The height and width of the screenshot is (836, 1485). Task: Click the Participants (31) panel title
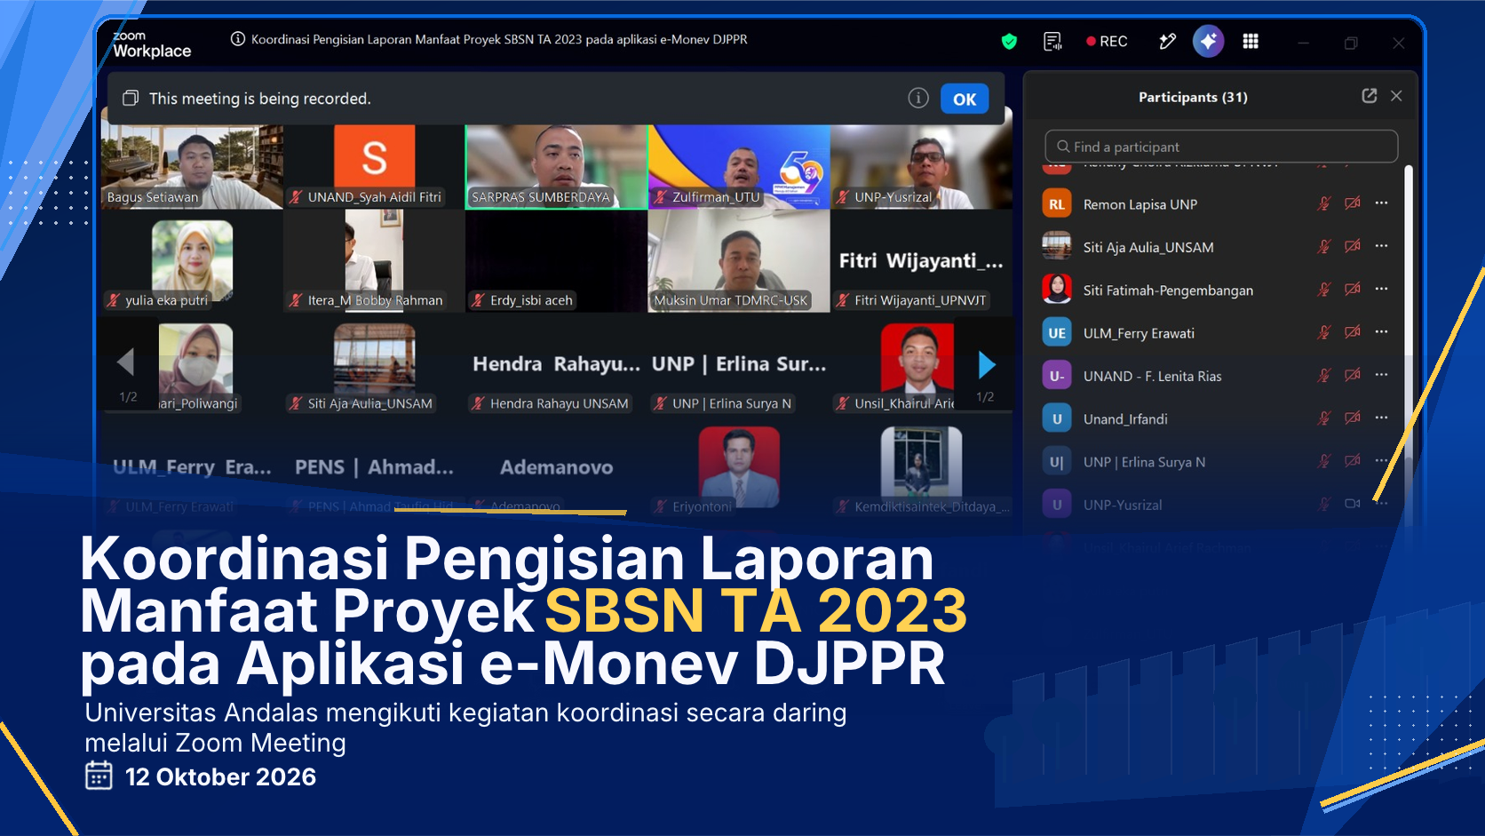(x=1193, y=97)
